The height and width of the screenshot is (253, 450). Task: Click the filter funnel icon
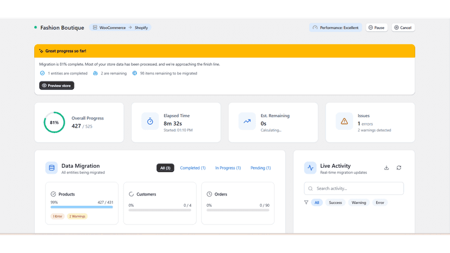tap(306, 203)
